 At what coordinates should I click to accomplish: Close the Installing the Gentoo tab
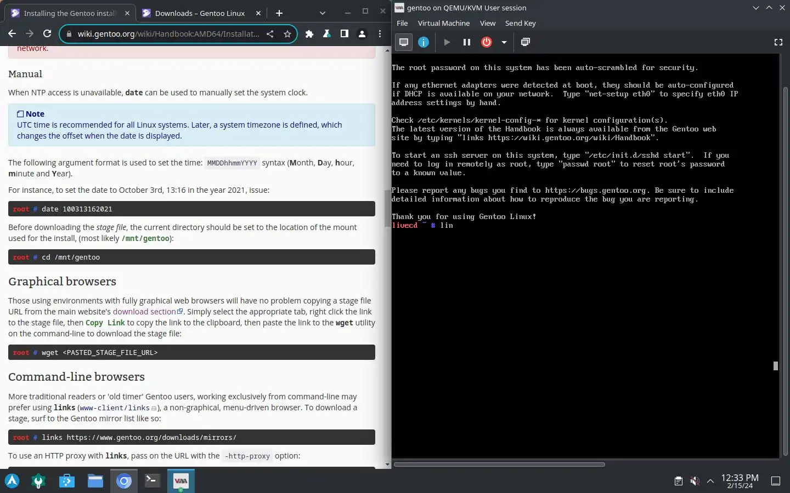127,13
